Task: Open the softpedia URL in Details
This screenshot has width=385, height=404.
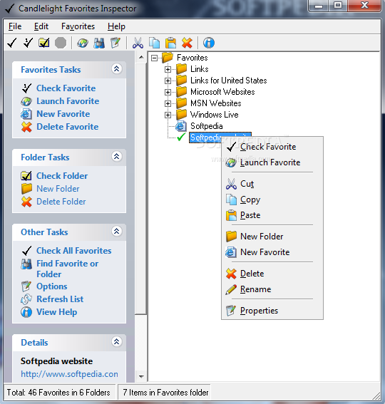Action: point(70,374)
